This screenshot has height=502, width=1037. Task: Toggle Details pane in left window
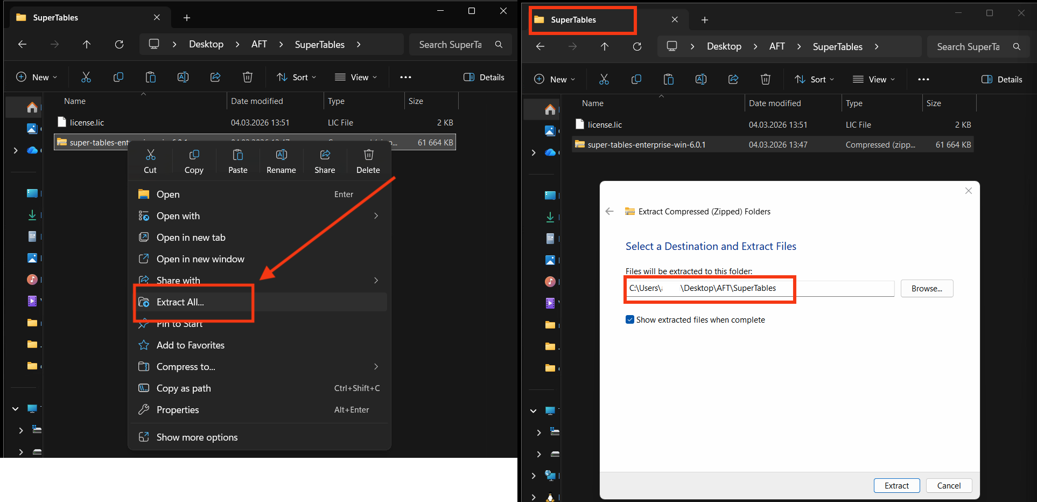484,78
